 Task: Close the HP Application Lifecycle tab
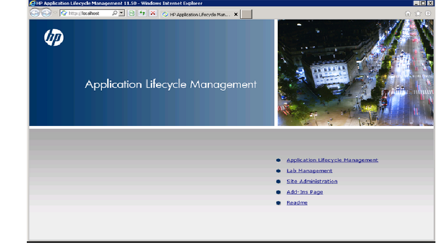click(x=236, y=14)
